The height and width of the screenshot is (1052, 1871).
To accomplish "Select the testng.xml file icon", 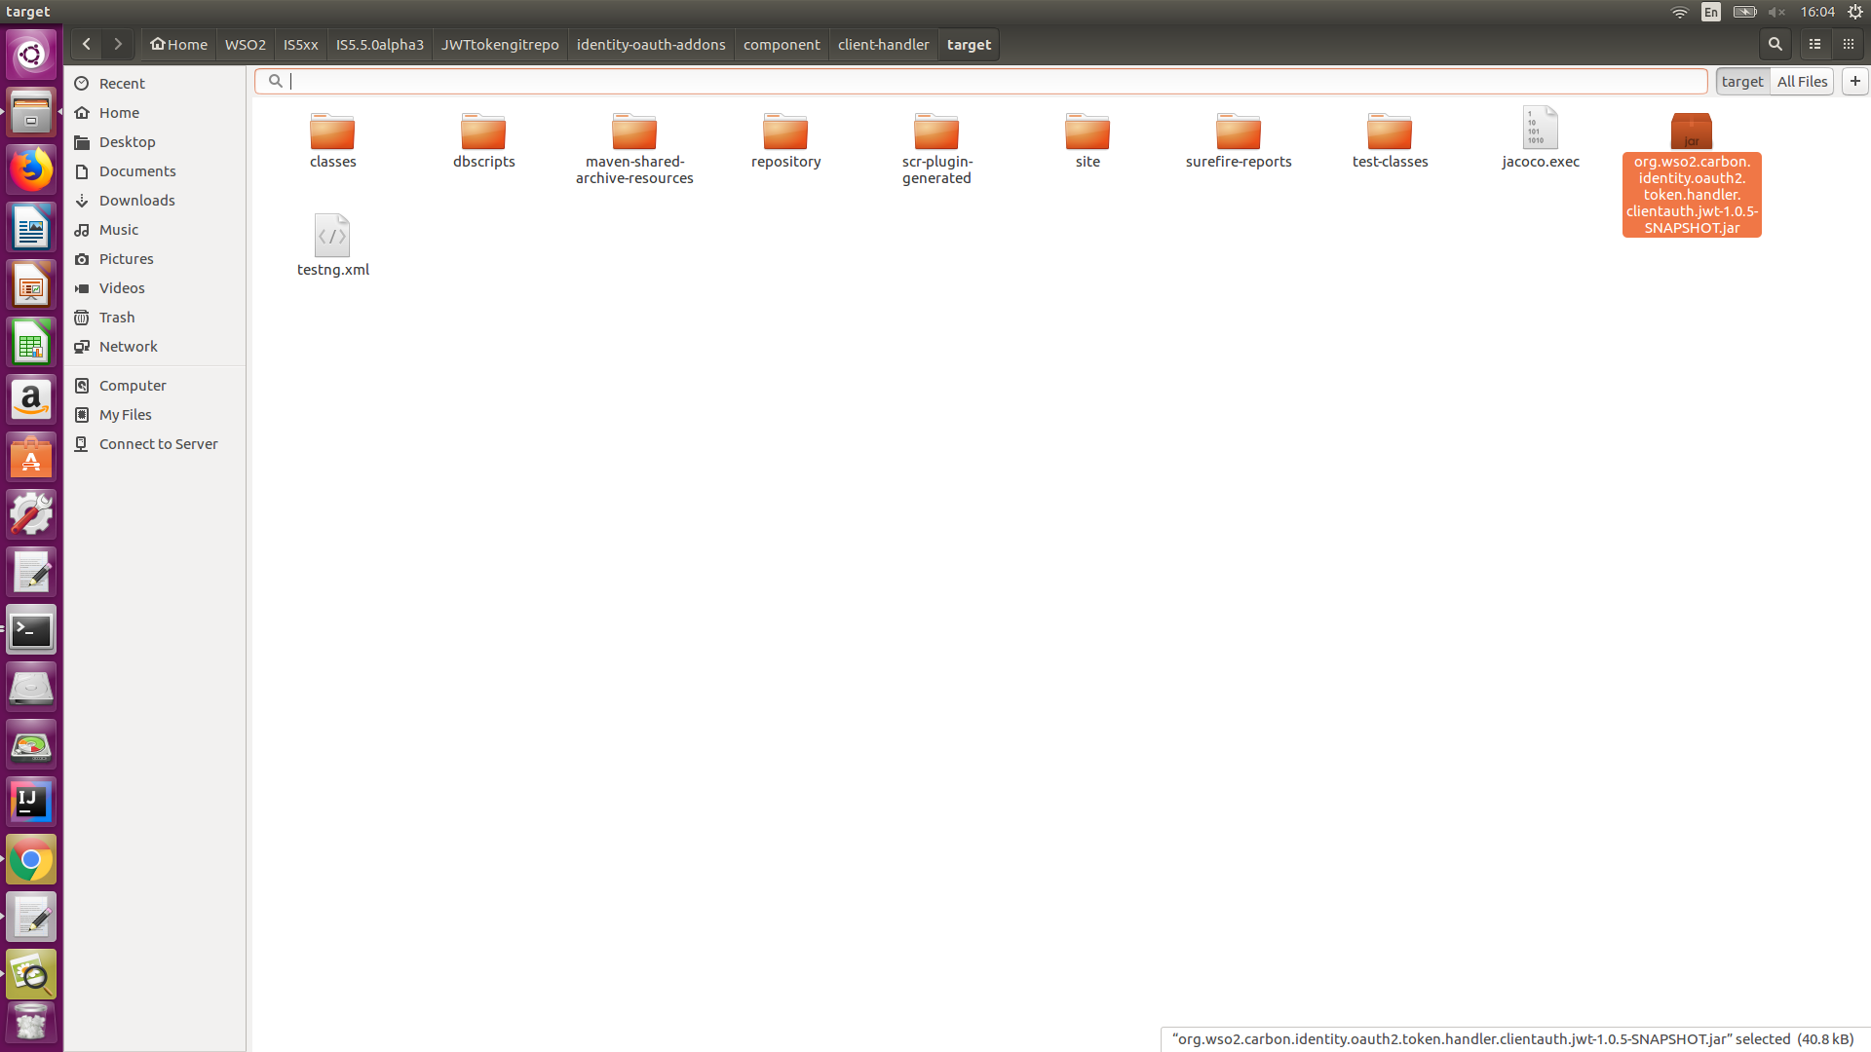I will tap(332, 237).
